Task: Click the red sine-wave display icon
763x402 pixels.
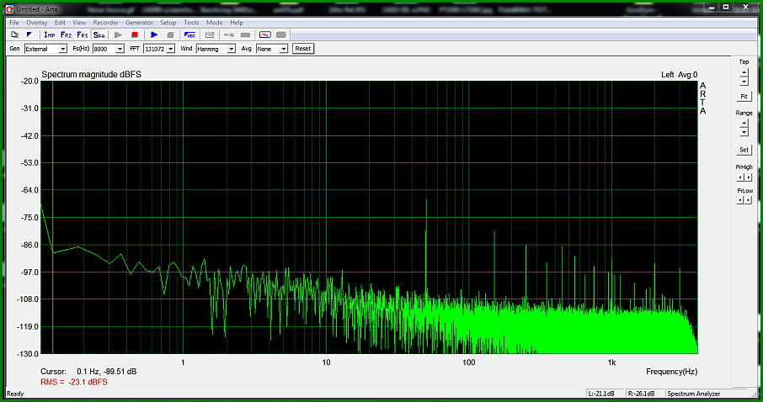Action: tap(264, 34)
